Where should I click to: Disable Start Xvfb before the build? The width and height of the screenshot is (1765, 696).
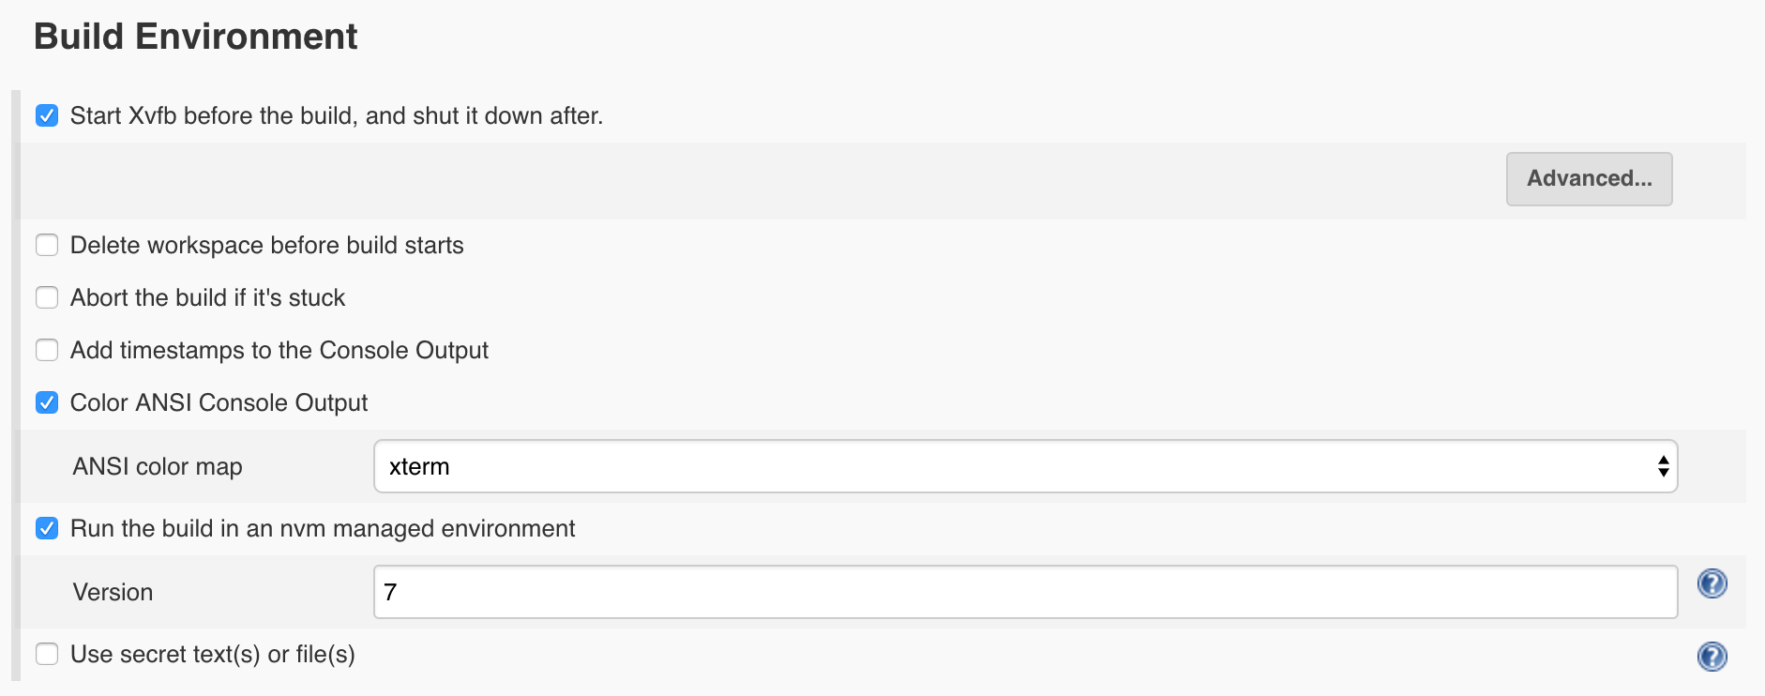pyautogui.click(x=47, y=115)
